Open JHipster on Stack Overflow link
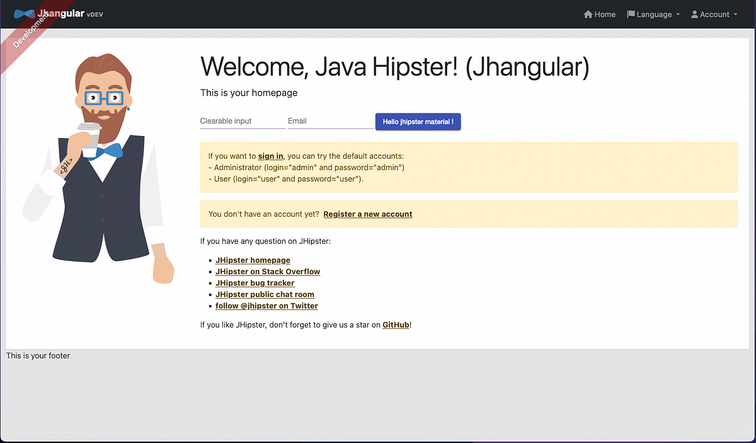The width and height of the screenshot is (756, 443). (268, 272)
